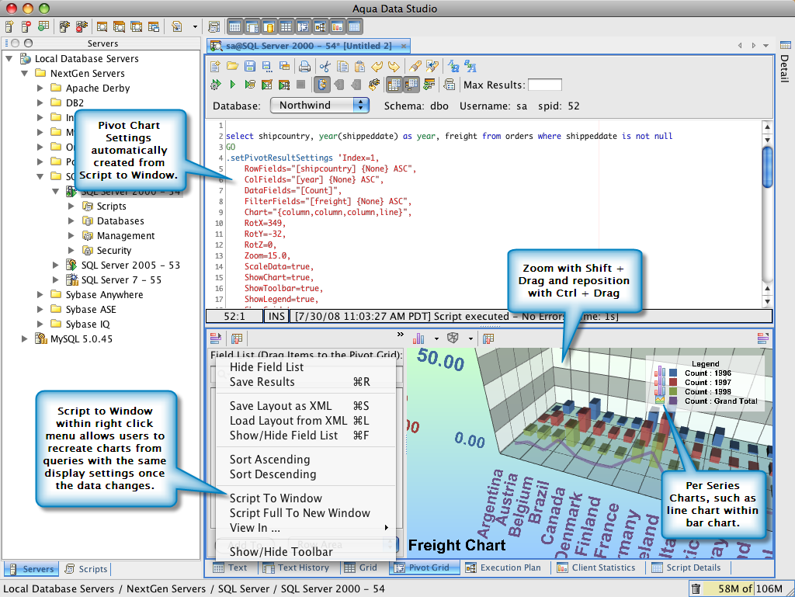Click the Redo arrow icon
The width and height of the screenshot is (795, 597).
[394, 66]
